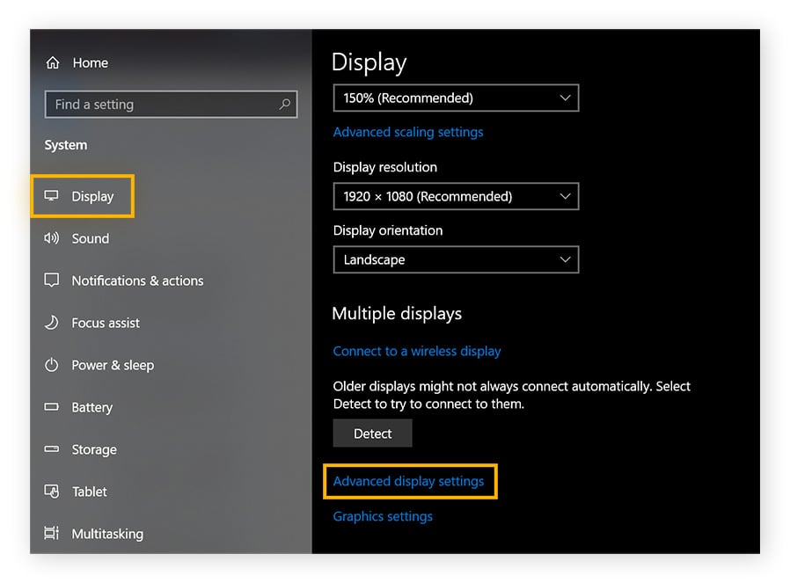
Task: Click the Tablet icon in sidebar
Action: pos(53,492)
